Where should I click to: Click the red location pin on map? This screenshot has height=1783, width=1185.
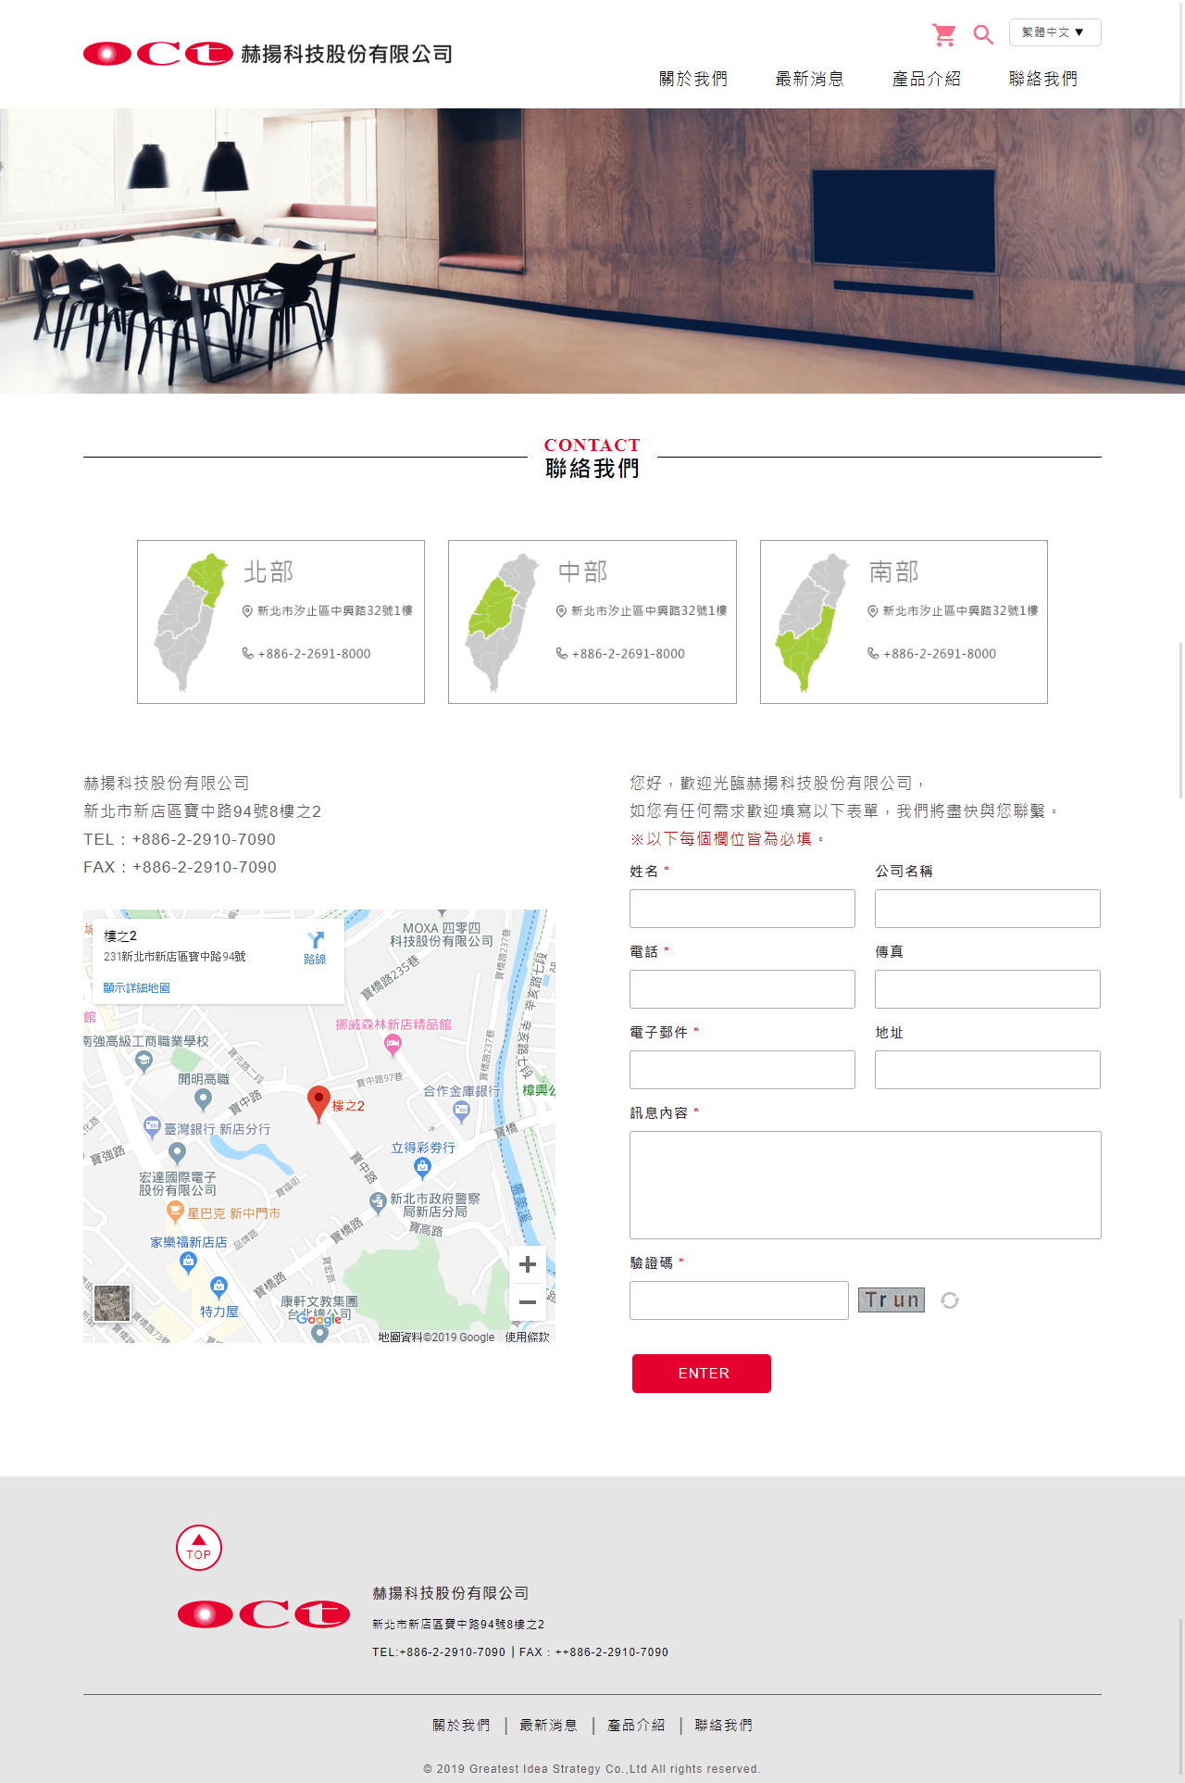click(318, 1104)
